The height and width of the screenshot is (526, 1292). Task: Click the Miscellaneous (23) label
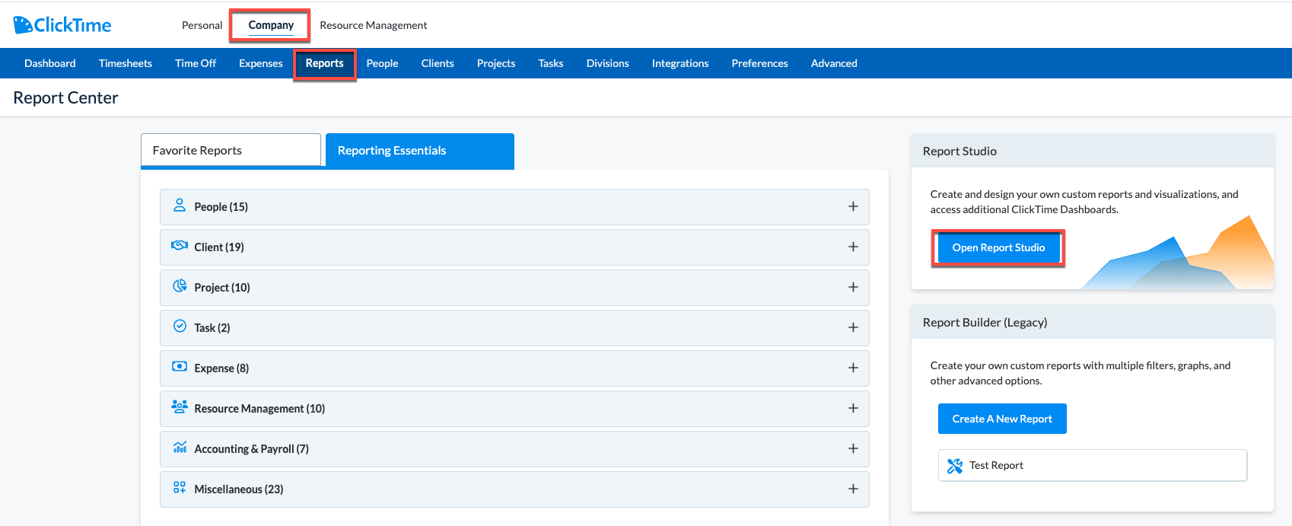239,489
